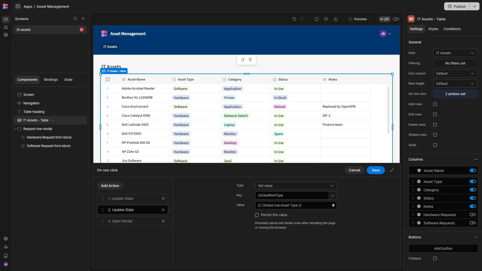Enable the Striped rows checkbox

pos(435,135)
